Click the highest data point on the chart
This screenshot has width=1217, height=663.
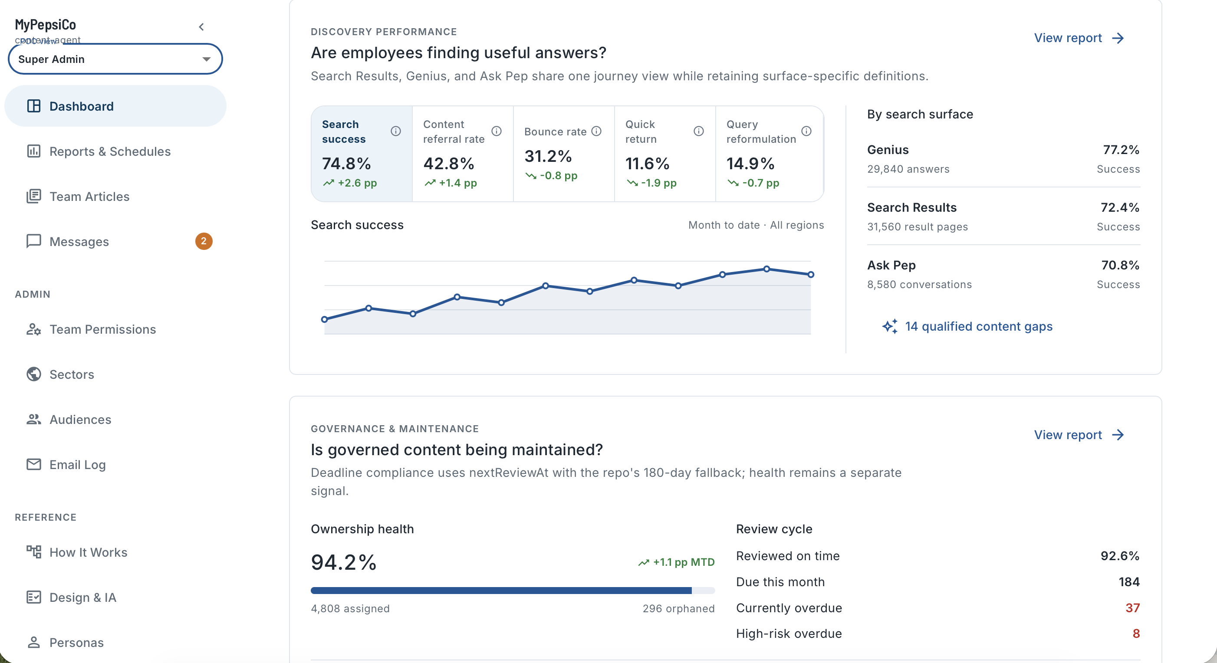click(766, 269)
